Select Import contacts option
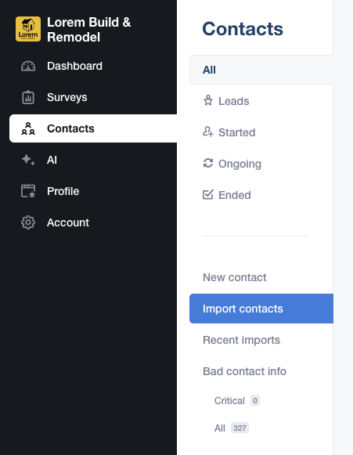Image resolution: width=353 pixels, height=455 pixels. coord(261,309)
